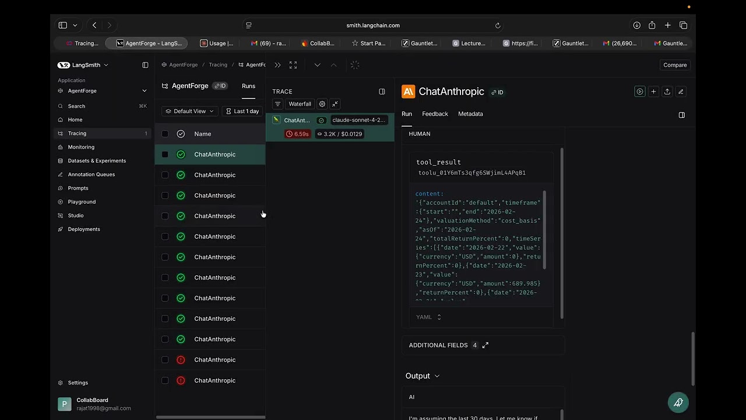Screen dimensions: 746x420
Task: Open the Default View dropdown
Action: tap(189, 111)
